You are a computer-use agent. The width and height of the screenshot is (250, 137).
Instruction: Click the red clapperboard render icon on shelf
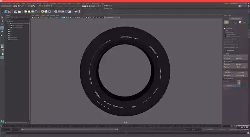[9, 11]
